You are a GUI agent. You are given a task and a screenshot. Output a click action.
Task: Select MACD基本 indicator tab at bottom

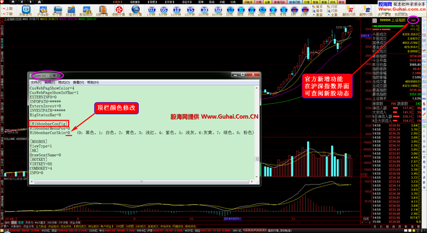(x=40, y=223)
